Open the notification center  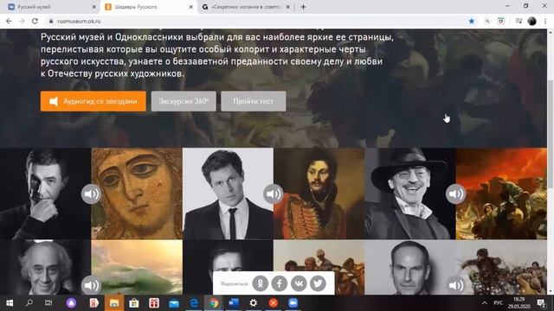[x=541, y=303]
